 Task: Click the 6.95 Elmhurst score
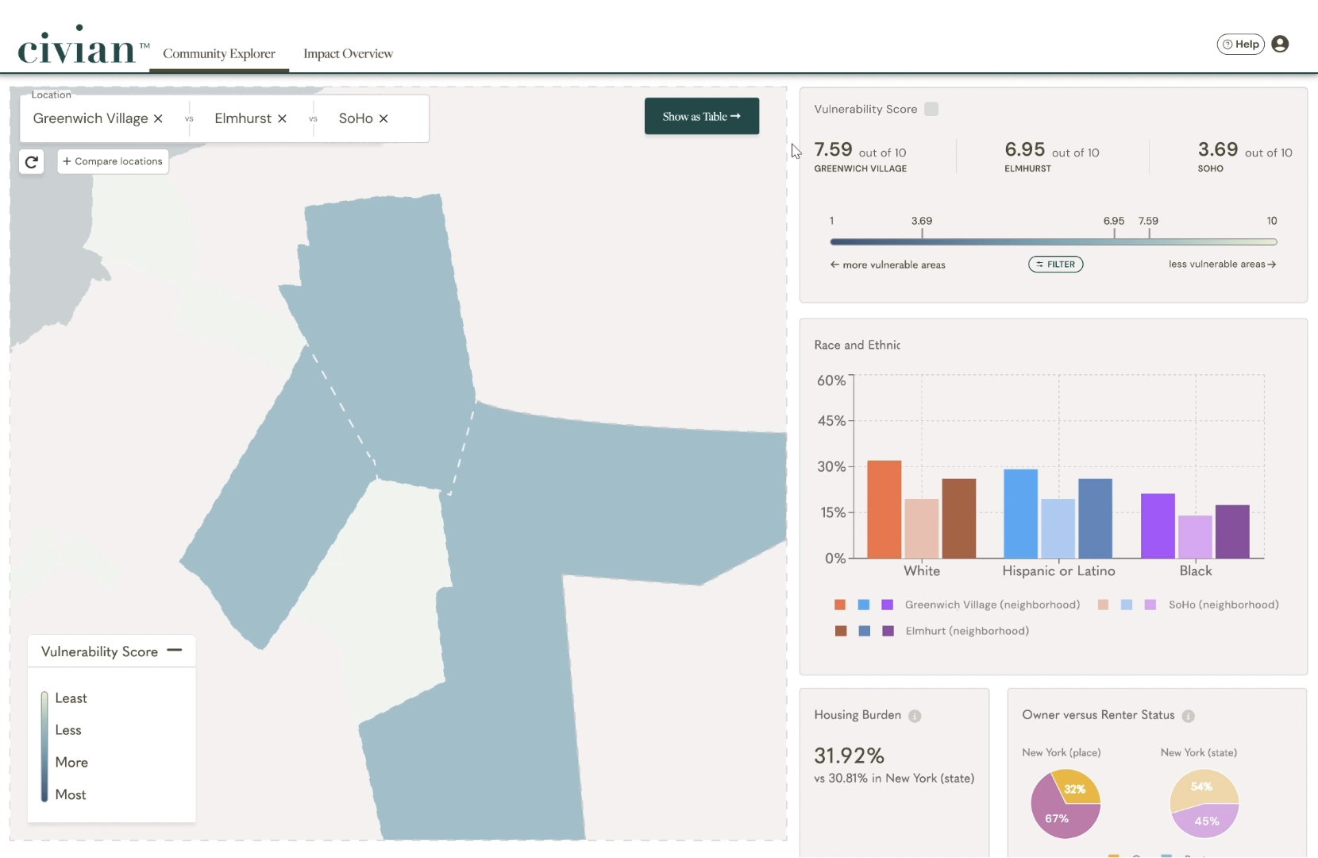pyautogui.click(x=1025, y=149)
